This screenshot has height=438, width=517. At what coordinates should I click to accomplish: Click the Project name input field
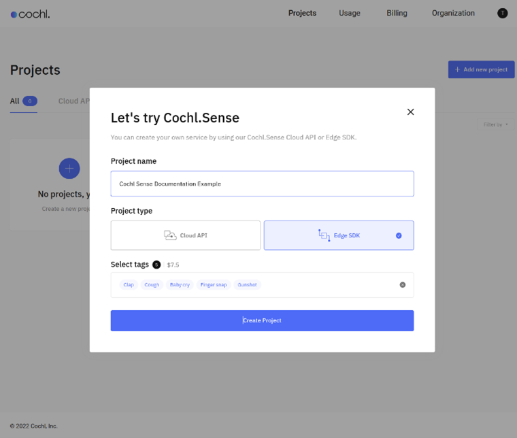pyautogui.click(x=262, y=184)
